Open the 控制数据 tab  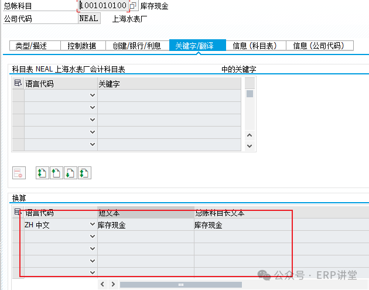tap(81, 46)
